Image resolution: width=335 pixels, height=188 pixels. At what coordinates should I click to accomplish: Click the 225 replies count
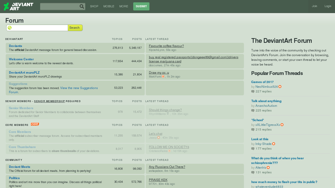[264, 110]
